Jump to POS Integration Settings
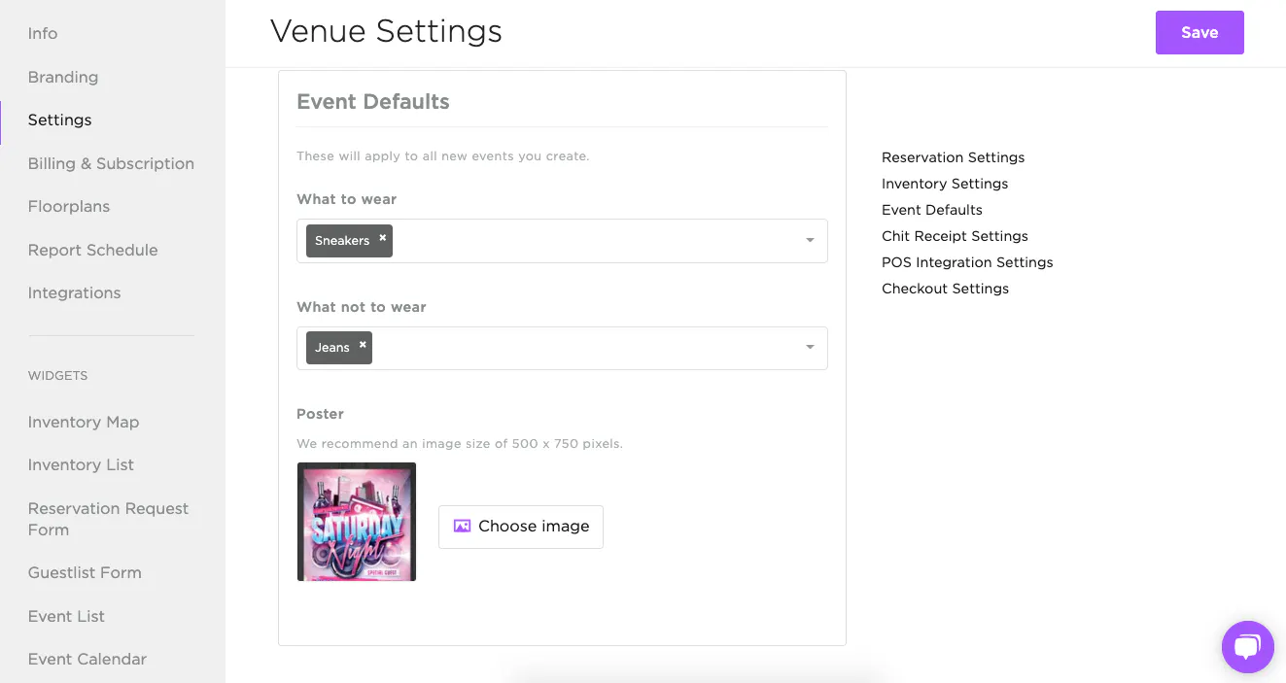The width and height of the screenshot is (1286, 683). tap(967, 262)
